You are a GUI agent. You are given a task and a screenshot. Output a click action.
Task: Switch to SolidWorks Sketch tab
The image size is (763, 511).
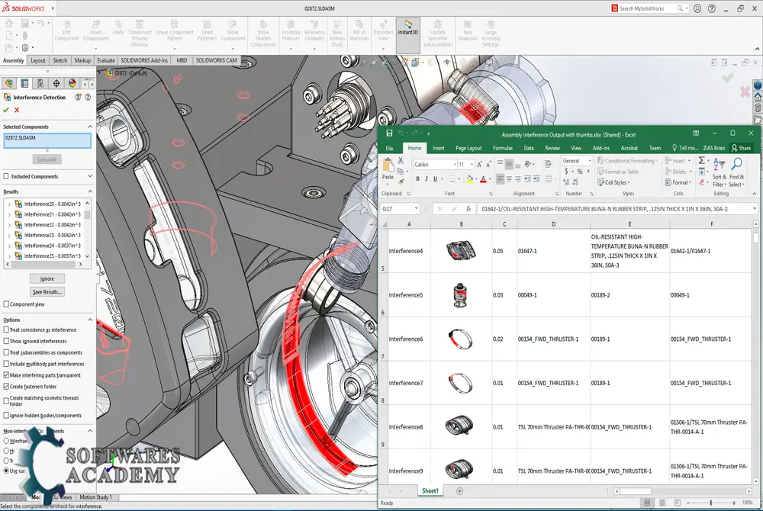tap(60, 60)
